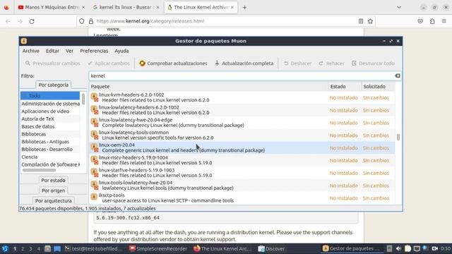Click the linux-starfive-headers-5.19.0-1003 package icon

pos(94,173)
